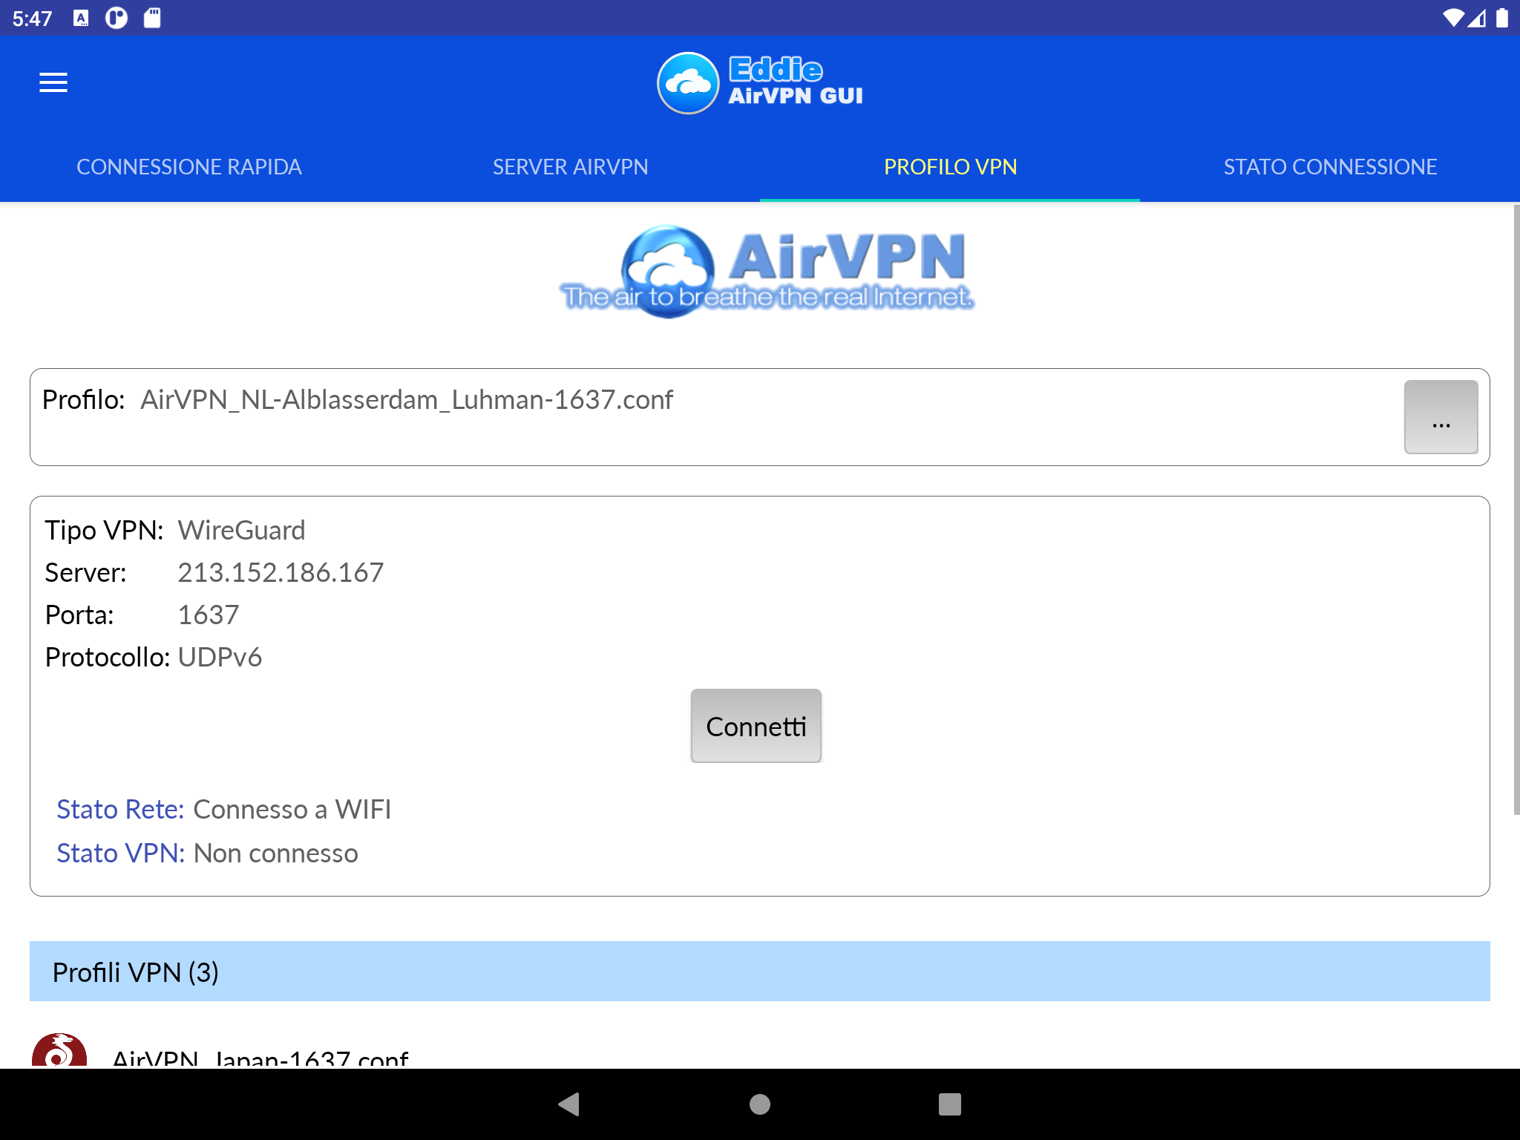The height and width of the screenshot is (1140, 1520).
Task: Click the AirVPN banner logo image
Action: (767, 271)
